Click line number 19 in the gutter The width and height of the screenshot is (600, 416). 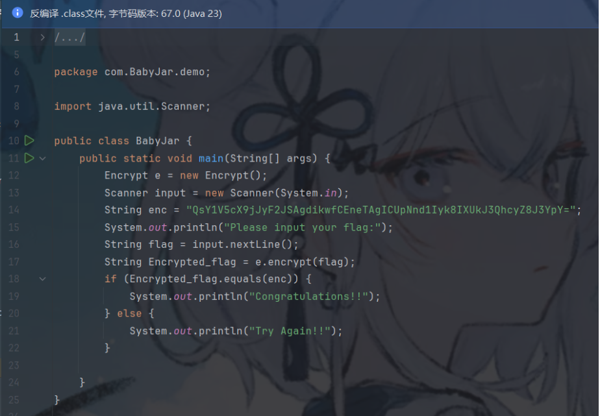[x=14, y=297]
